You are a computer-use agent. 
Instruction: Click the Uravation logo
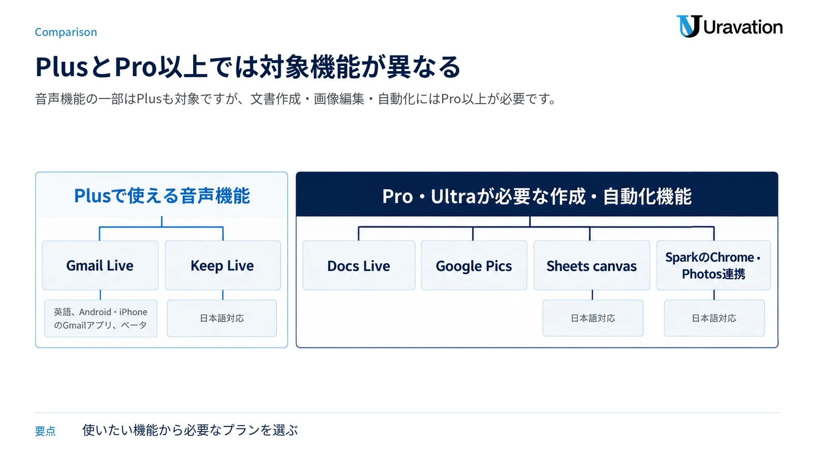(x=730, y=26)
